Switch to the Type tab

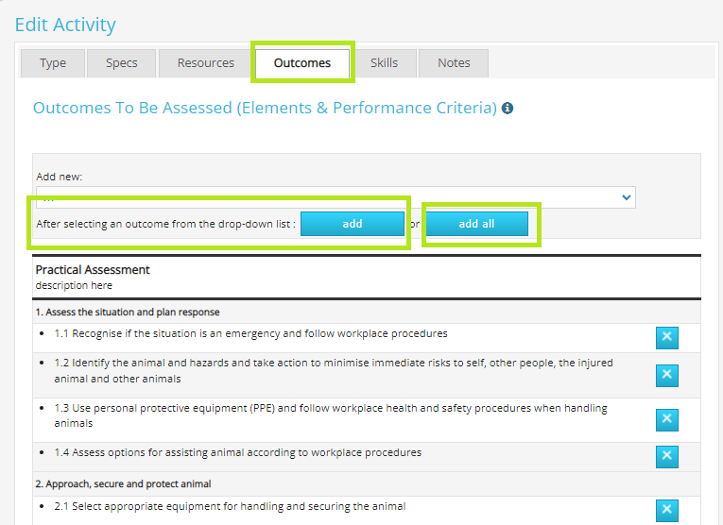pos(53,63)
